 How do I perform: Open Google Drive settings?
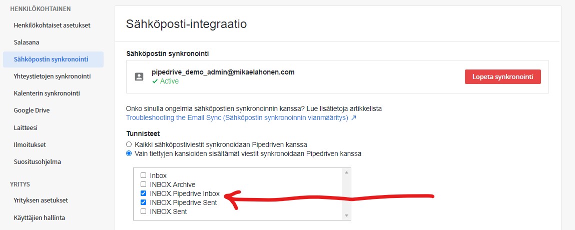(32, 110)
